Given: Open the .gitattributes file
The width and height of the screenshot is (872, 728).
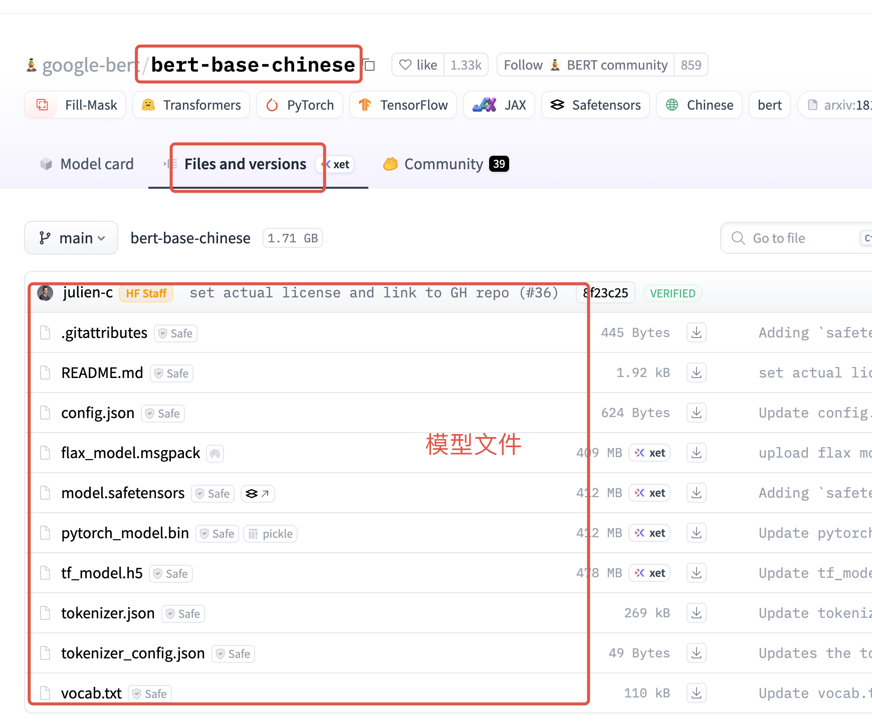Looking at the screenshot, I should [104, 333].
